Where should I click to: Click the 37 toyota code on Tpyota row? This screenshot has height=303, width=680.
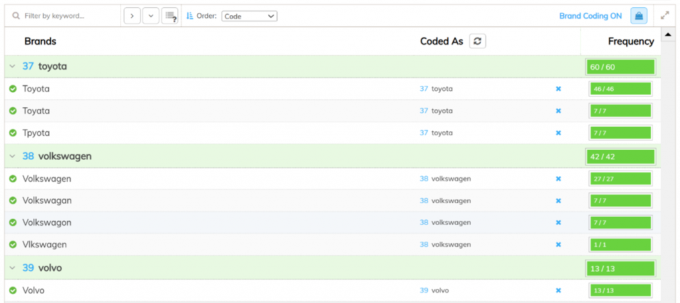[436, 133]
